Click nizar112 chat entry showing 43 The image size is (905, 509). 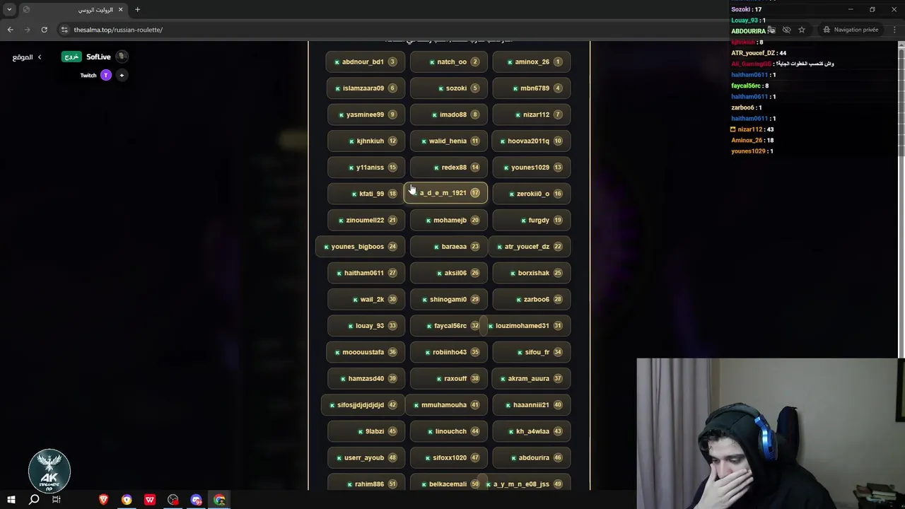pos(752,129)
